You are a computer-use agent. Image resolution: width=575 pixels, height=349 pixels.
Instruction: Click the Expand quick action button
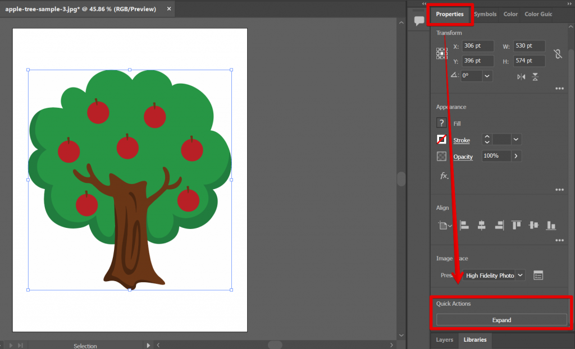[x=501, y=320]
